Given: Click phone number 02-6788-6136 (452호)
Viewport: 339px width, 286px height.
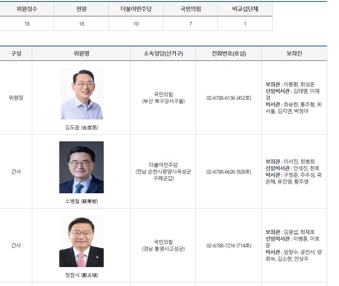Looking at the screenshot, I should point(229,98).
